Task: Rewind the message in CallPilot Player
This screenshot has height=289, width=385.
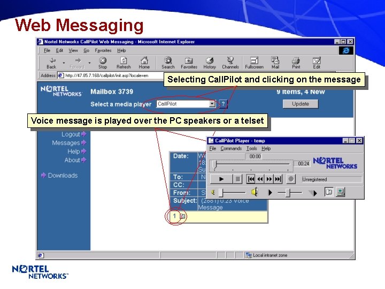Action: coord(260,179)
